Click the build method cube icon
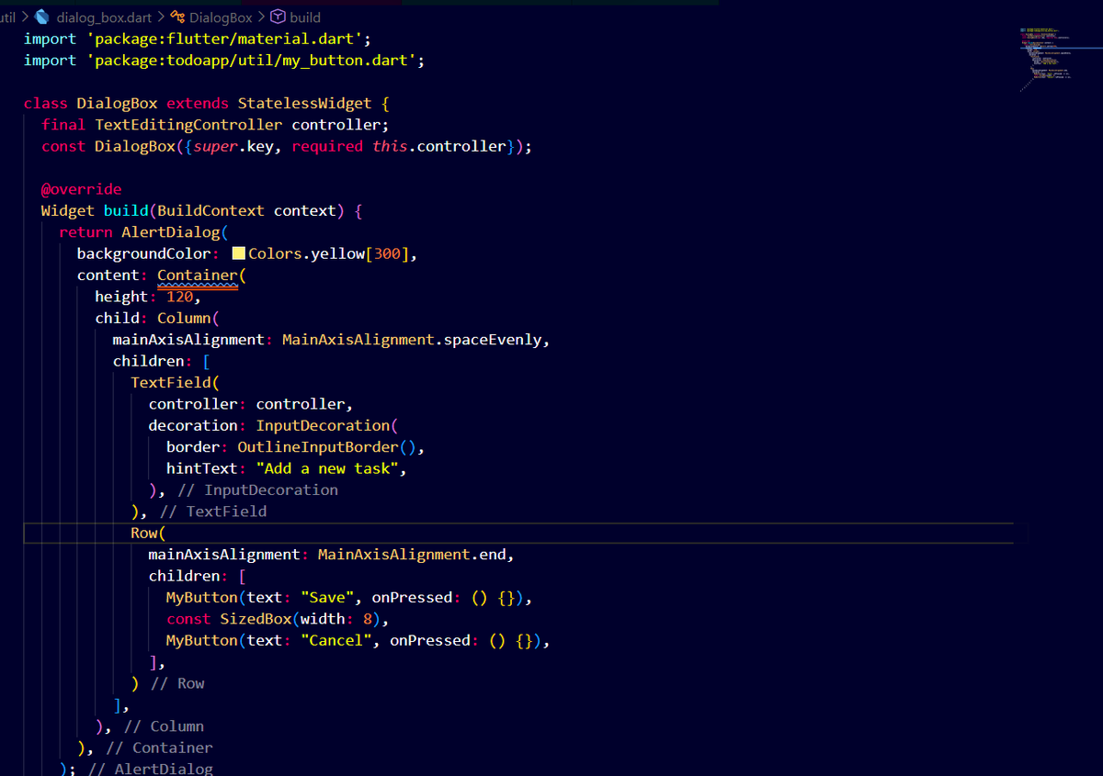Viewport: 1103px width, 776px height. [278, 17]
